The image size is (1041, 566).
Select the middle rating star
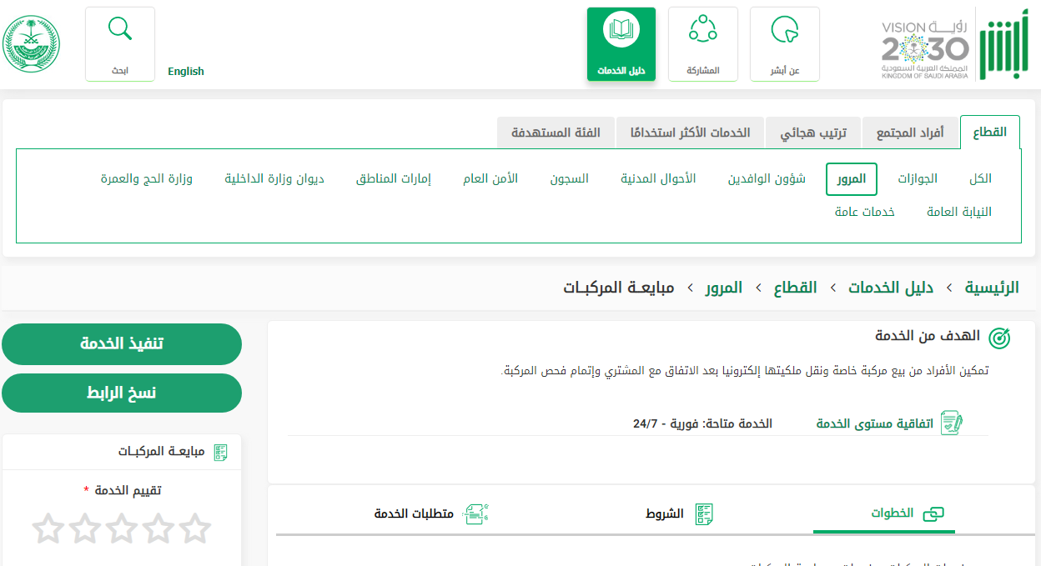tap(122, 528)
